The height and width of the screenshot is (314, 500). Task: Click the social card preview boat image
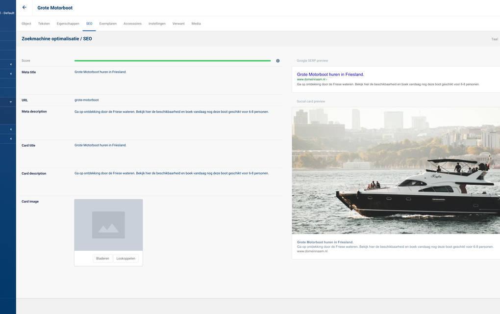[x=396, y=171]
